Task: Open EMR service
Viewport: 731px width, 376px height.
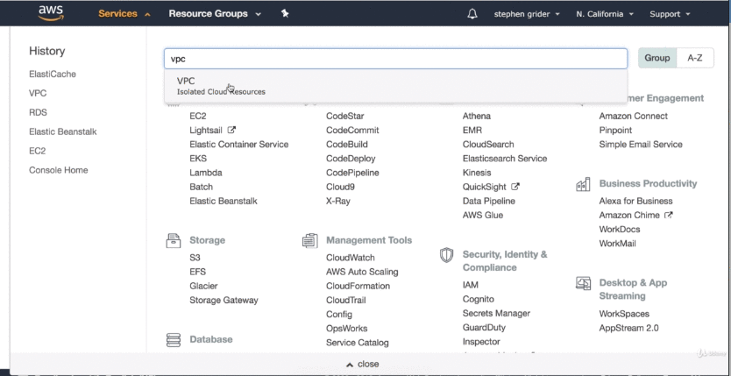Action: (x=472, y=131)
